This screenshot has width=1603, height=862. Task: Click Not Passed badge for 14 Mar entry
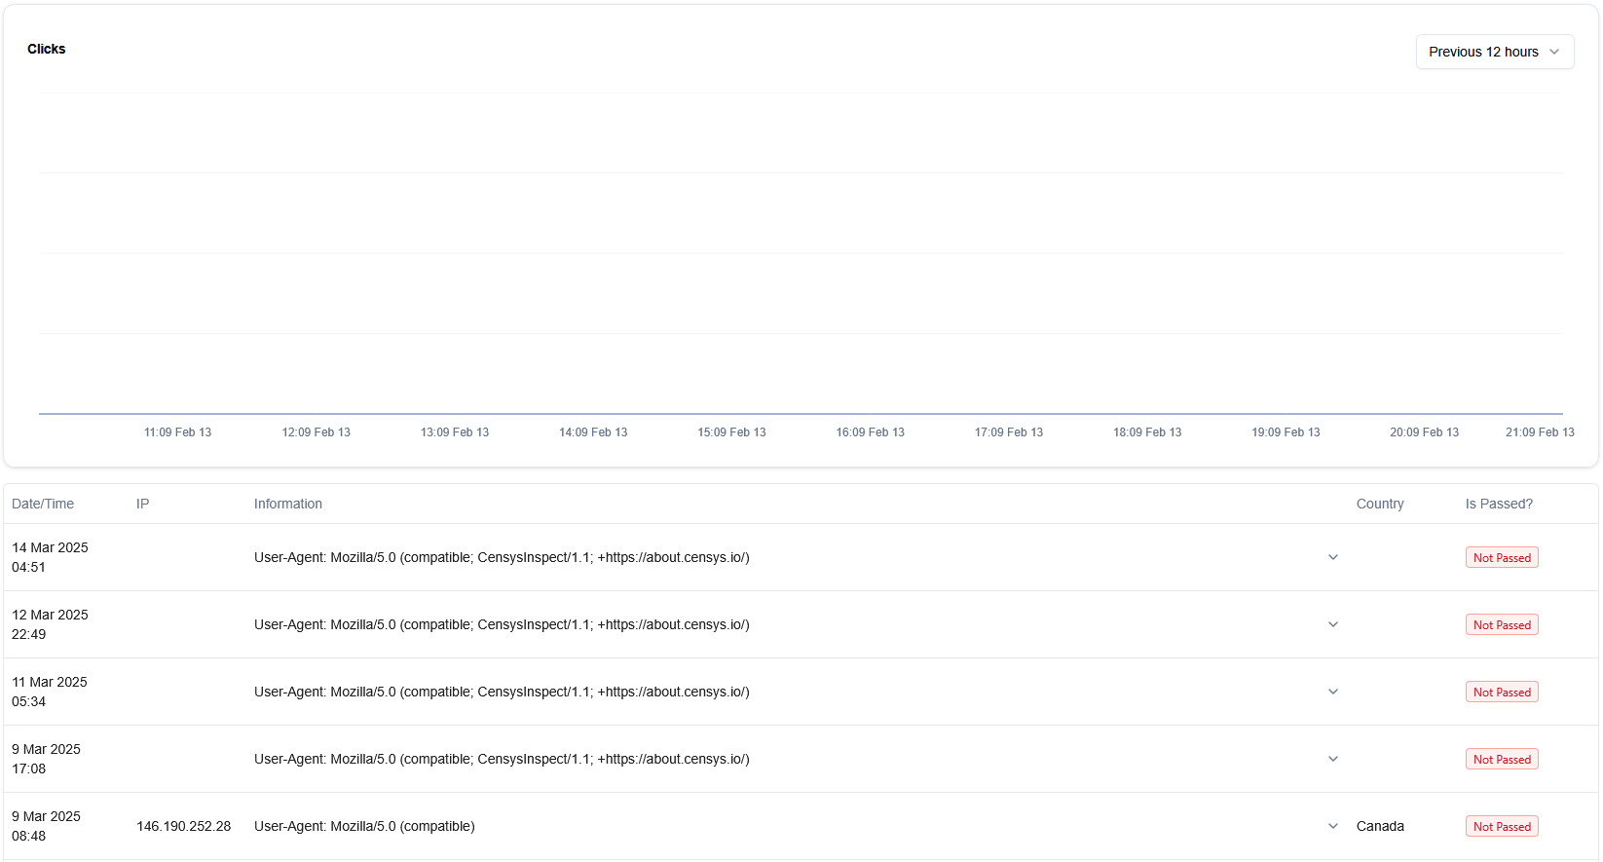pyautogui.click(x=1501, y=558)
